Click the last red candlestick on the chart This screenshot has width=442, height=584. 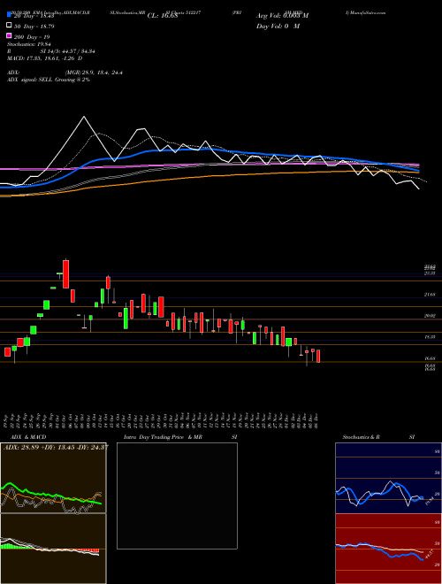pyautogui.click(x=318, y=356)
